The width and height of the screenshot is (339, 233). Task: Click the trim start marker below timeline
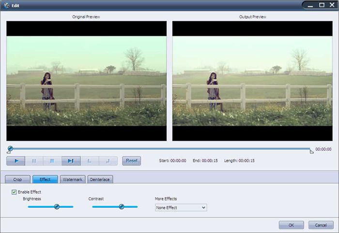coord(9,152)
